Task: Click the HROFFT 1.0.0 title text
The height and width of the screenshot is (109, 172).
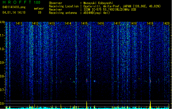Action: click(x=21, y=2)
